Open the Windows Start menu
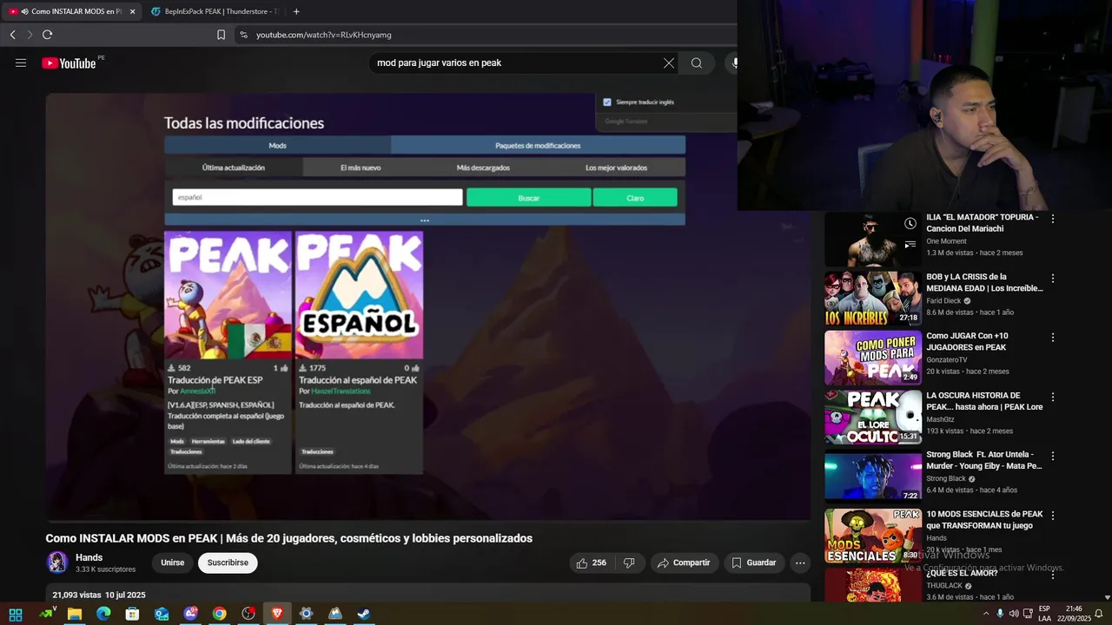Screen dimensions: 1112x625 (16, 614)
